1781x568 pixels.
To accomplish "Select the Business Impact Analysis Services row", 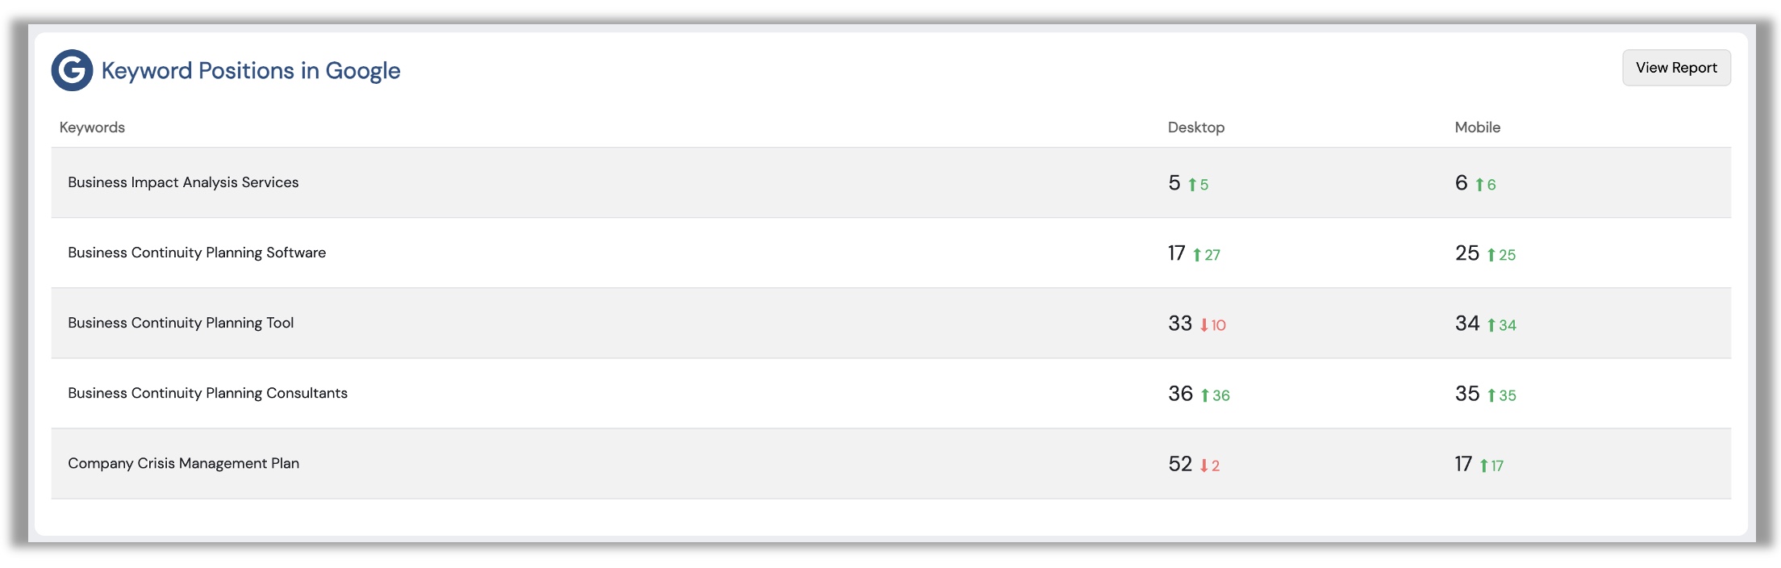I will tap(891, 182).
